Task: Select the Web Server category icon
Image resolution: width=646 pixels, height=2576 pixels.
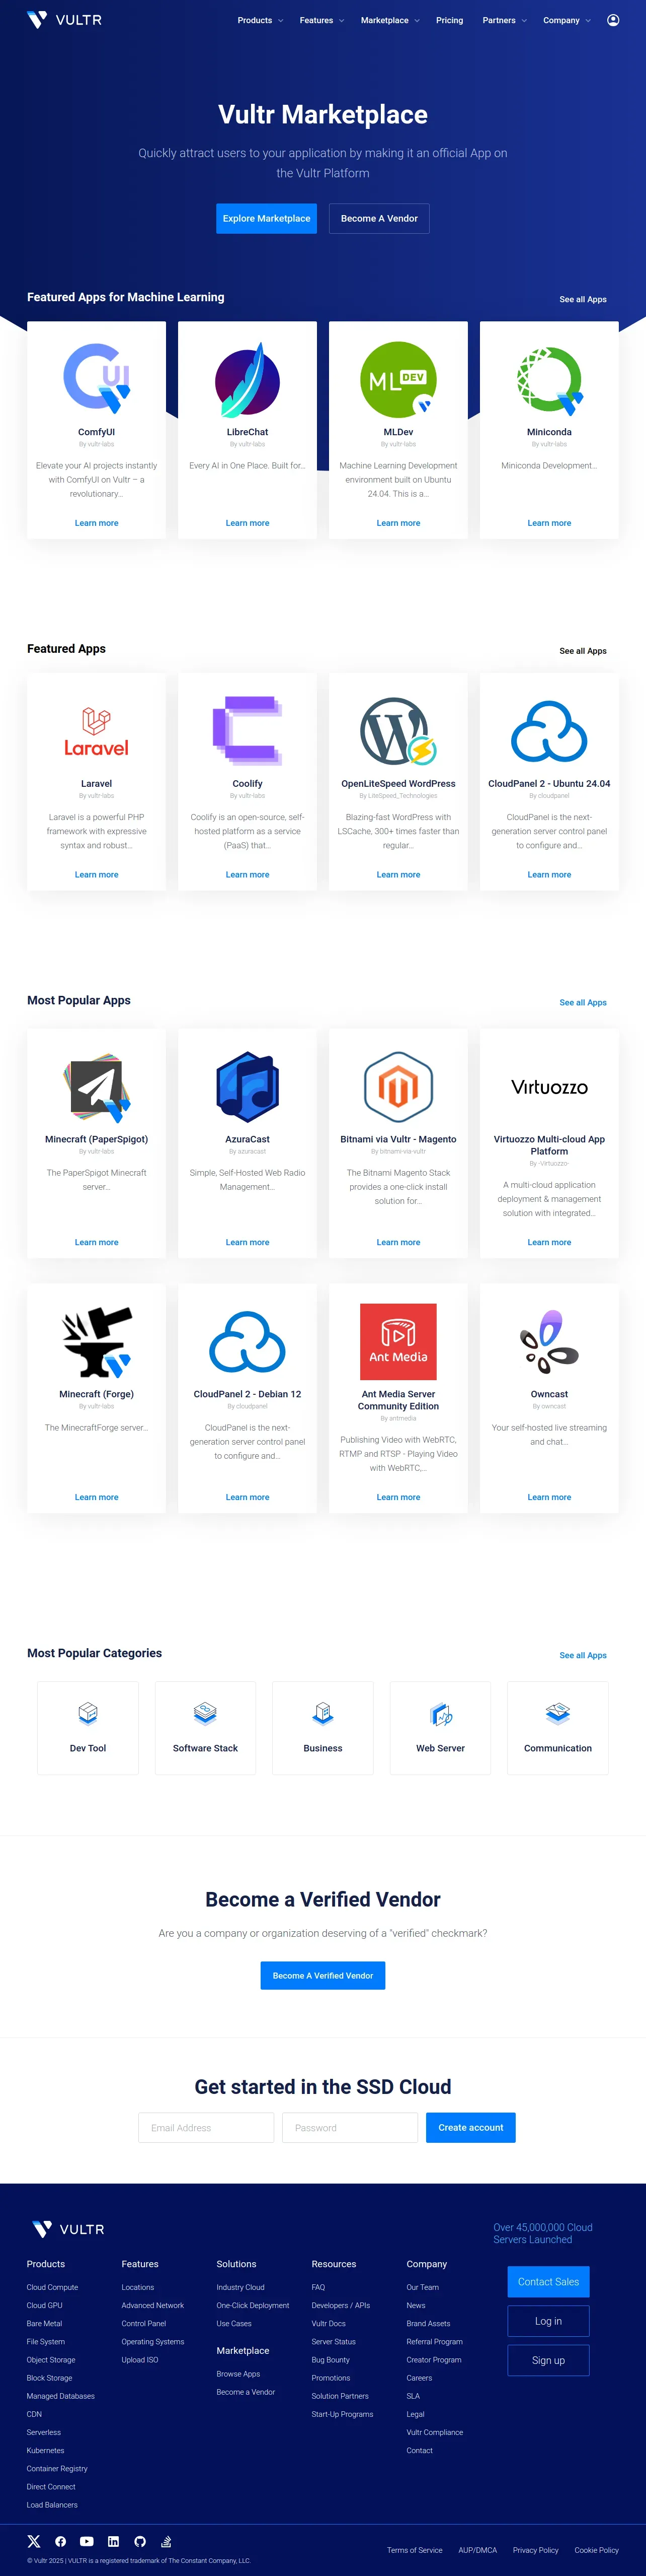Action: coord(440,1713)
